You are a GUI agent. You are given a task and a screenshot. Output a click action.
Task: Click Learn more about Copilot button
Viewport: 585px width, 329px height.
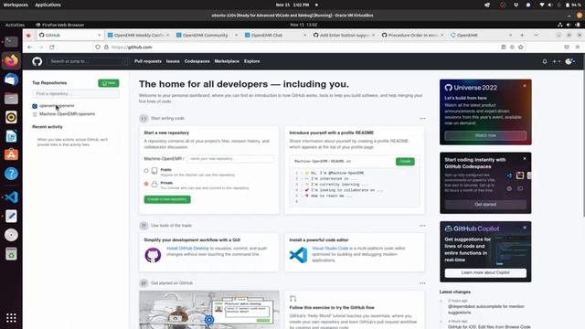pos(485,272)
